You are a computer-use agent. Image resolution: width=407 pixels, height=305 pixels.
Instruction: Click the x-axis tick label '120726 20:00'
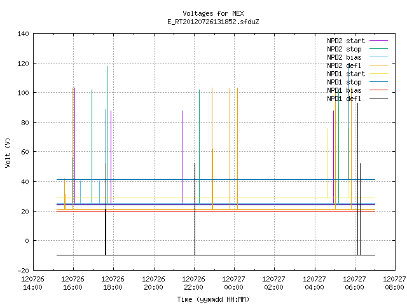[x=154, y=283]
